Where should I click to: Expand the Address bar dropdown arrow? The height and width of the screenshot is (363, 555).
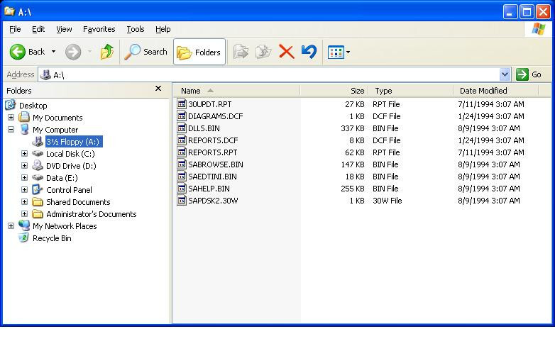pos(505,74)
